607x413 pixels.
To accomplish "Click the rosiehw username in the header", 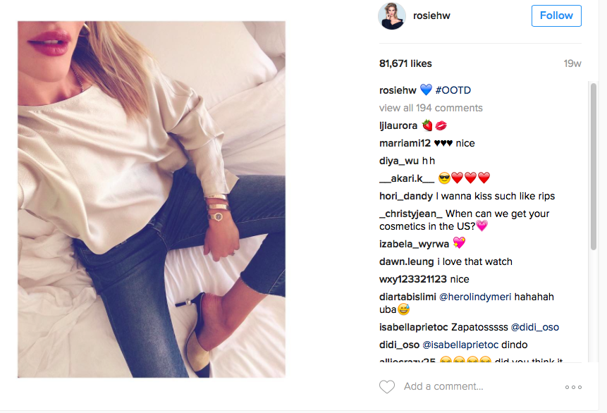I will coord(431,16).
